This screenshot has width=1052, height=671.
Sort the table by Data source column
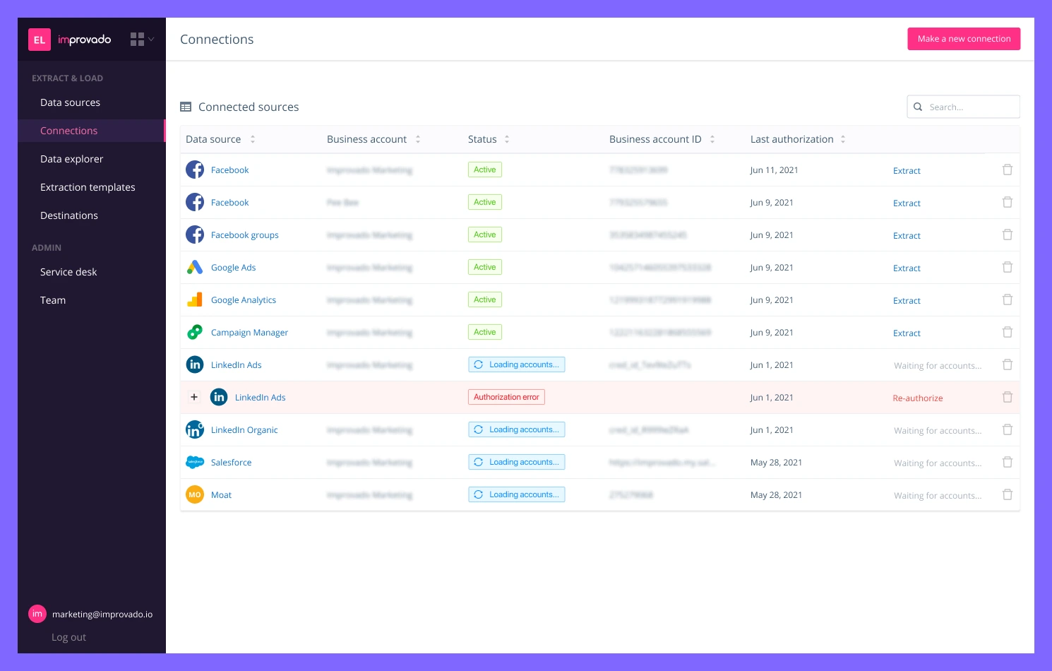(x=253, y=139)
